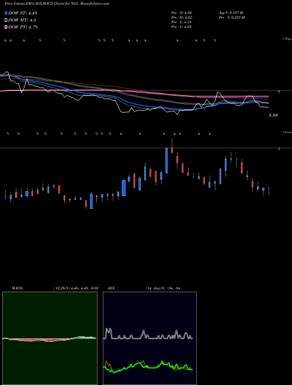Viewport: 292px width, 385px height.
Task: Click the '<Tops' marker label
Action: pos(287,39)
